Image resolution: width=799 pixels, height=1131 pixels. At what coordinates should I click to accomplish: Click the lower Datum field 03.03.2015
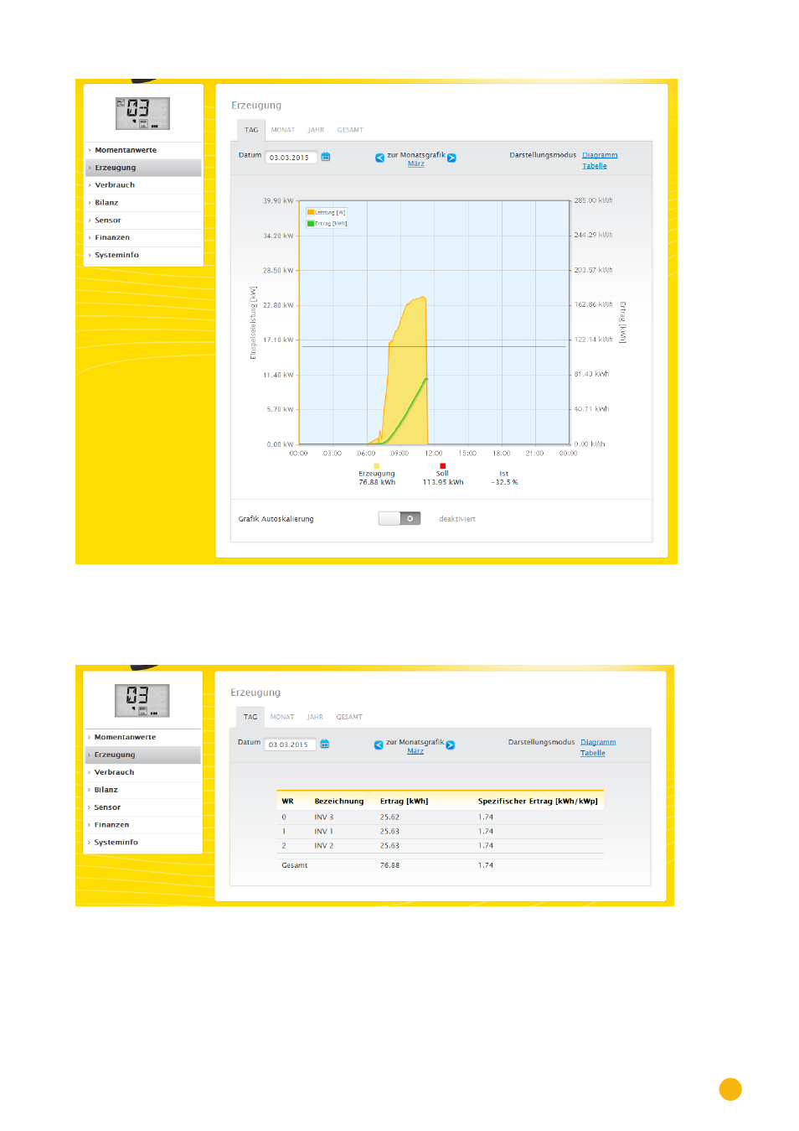[x=290, y=744]
